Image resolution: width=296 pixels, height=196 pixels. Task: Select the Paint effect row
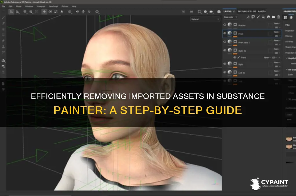coord(257,57)
